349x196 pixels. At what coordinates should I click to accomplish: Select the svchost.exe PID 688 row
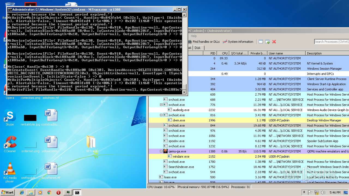point(249,100)
